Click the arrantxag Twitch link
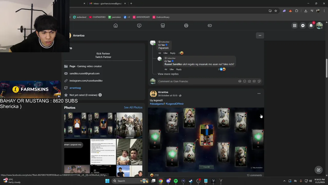This screenshot has height=185, width=328. coord(75,88)
